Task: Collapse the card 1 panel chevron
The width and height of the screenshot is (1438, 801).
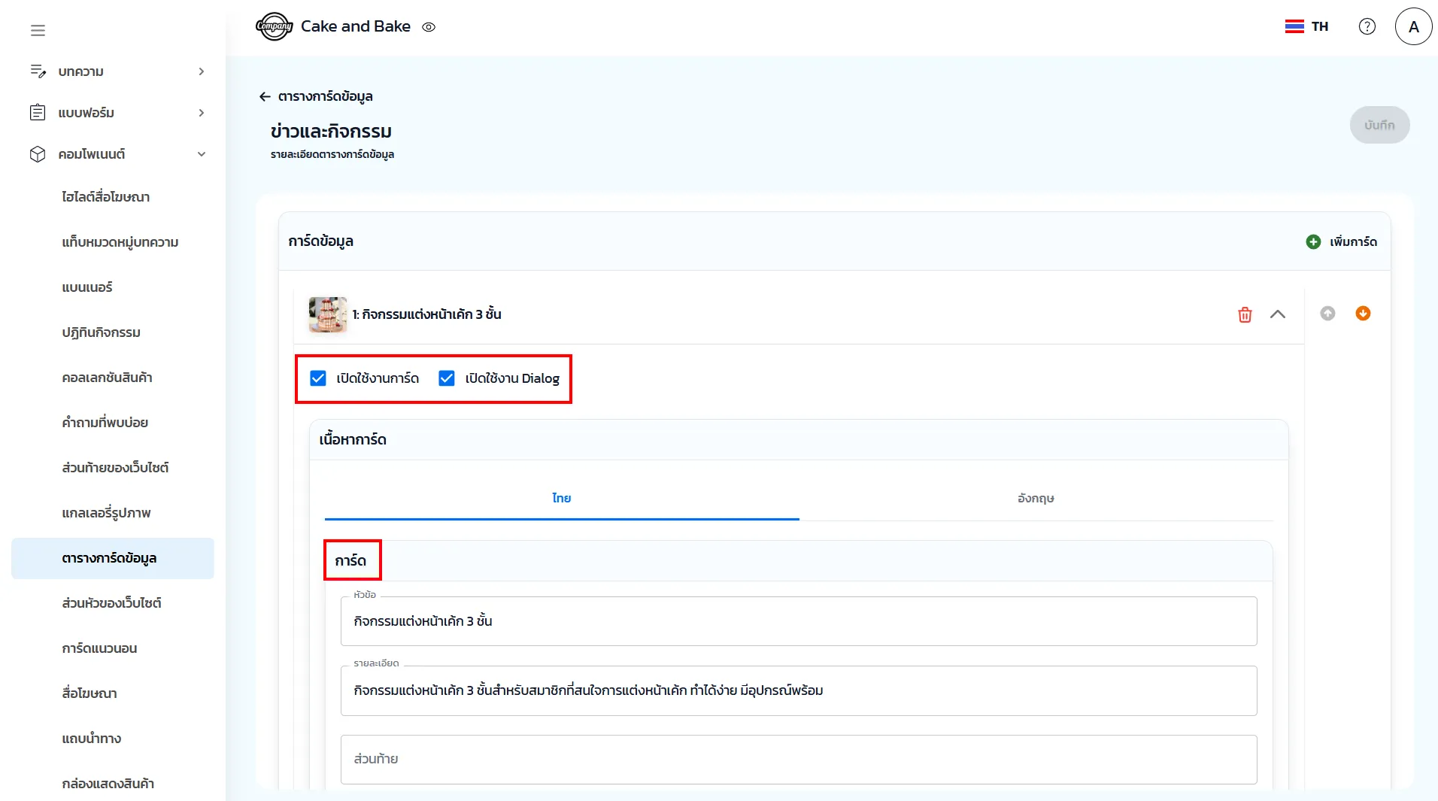Action: click(x=1277, y=314)
